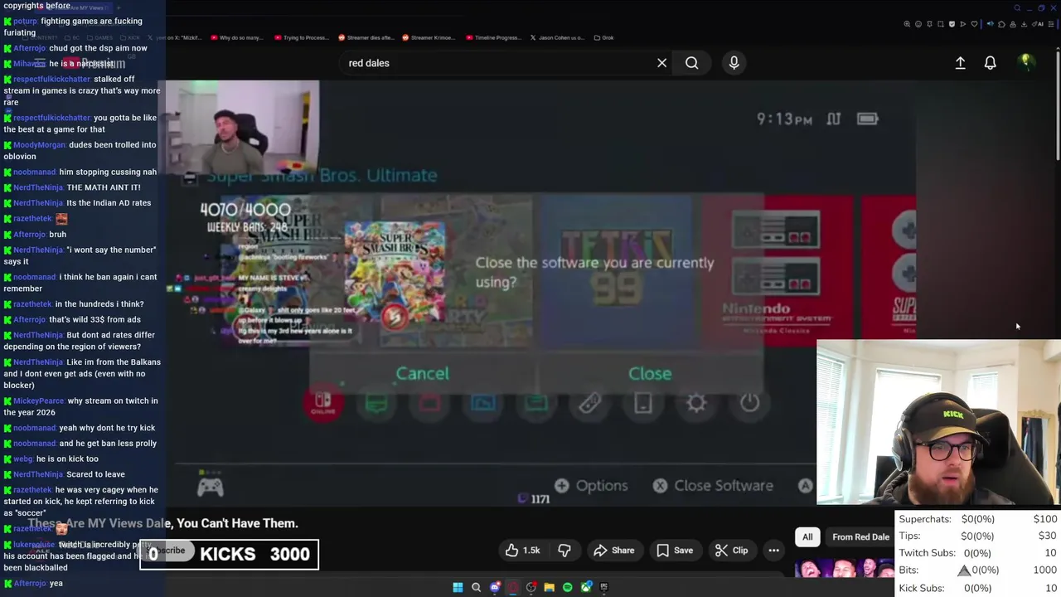Click the search-tabs magnifier in title bar

point(1017,7)
